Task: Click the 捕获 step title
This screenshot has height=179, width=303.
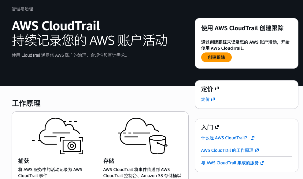Action: click(x=24, y=161)
